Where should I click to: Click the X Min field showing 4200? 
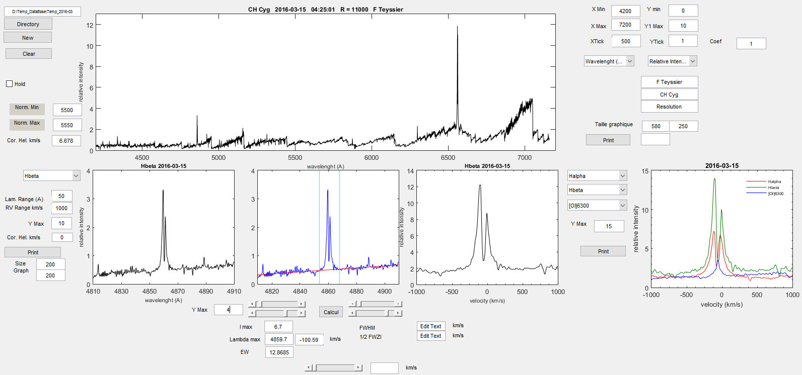pos(625,11)
